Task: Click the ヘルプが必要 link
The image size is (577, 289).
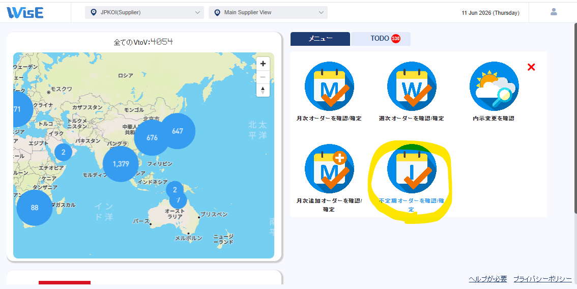Action: pos(487,279)
